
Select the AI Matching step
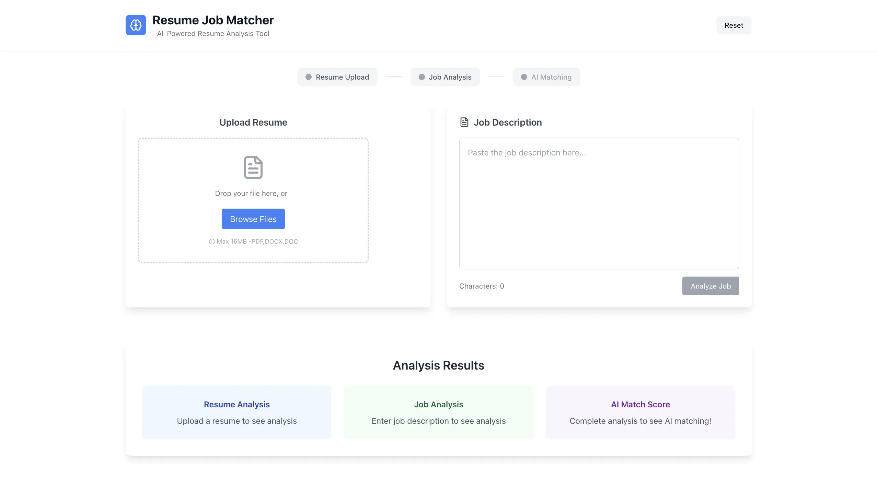(x=546, y=77)
